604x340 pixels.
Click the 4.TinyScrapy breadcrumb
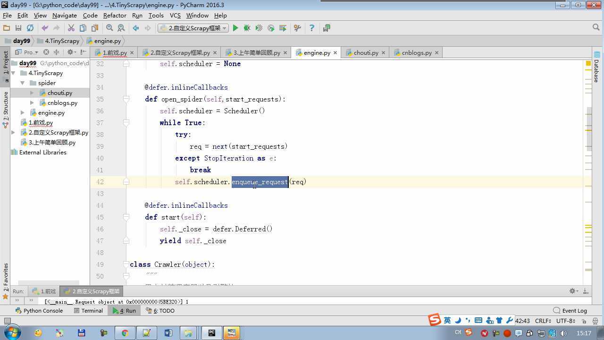[x=58, y=41]
